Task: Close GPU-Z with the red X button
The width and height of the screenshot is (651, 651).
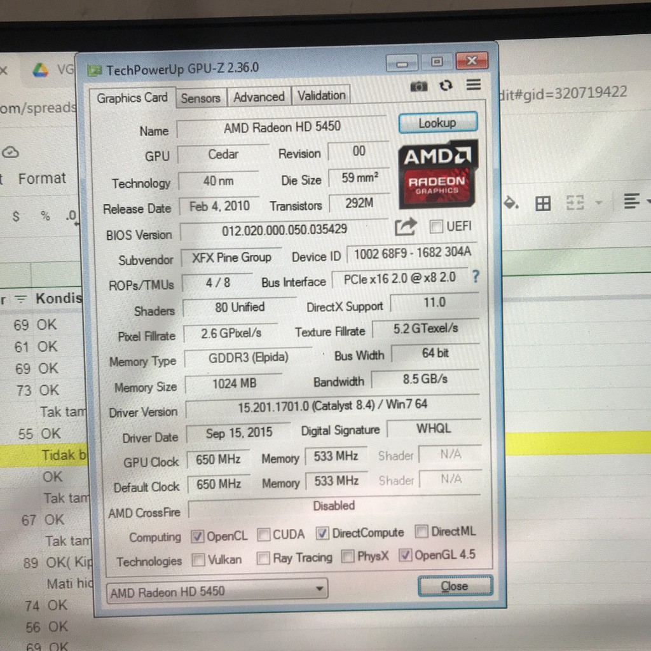Action: (472, 61)
